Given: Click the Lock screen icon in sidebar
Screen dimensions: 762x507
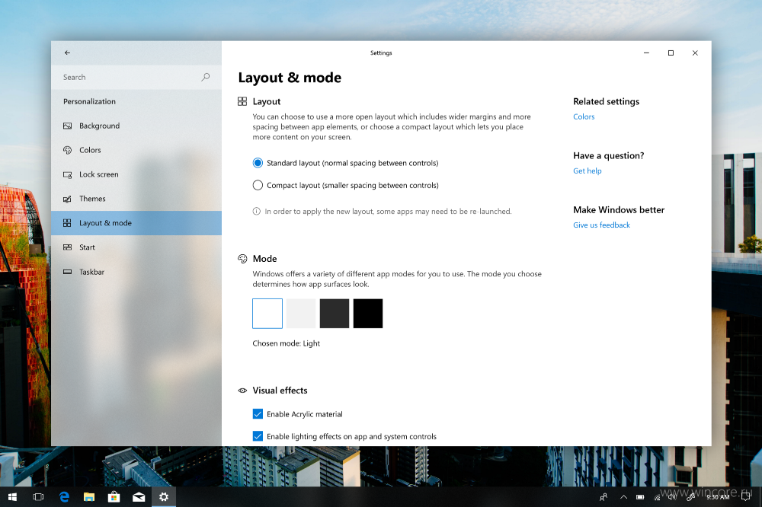Looking at the screenshot, I should [68, 174].
